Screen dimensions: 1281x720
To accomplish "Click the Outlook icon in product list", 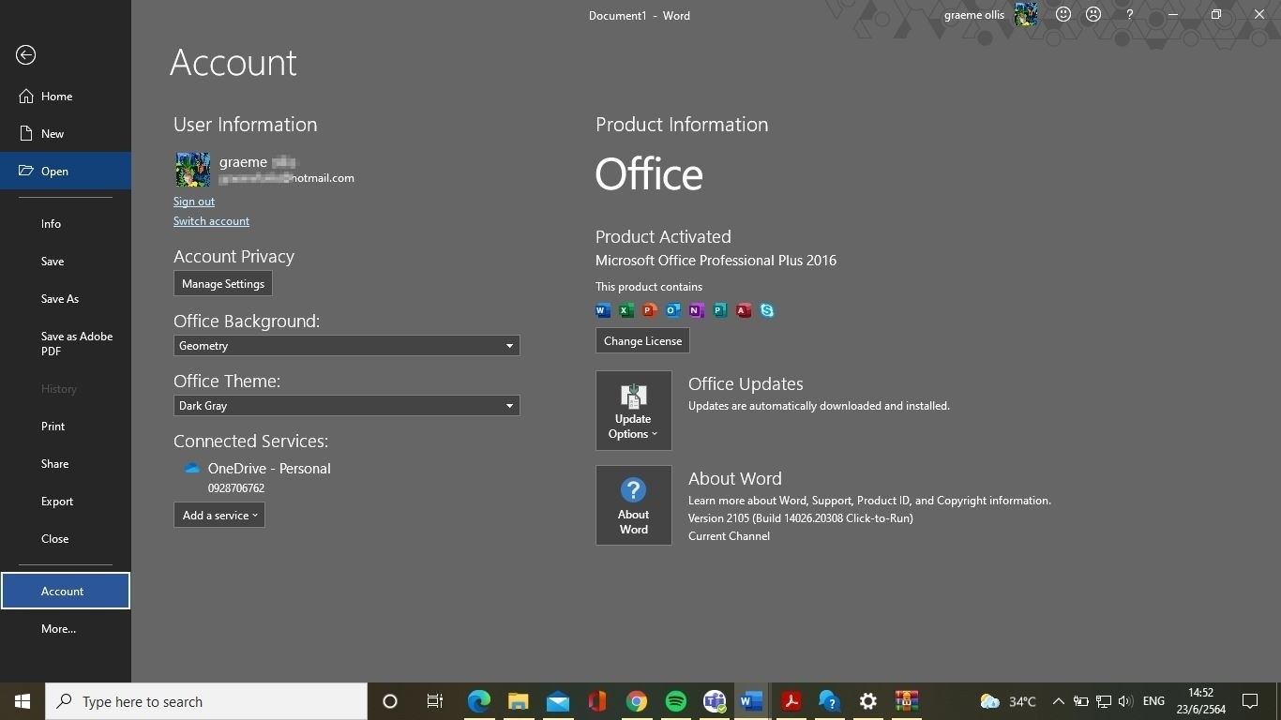I will coord(673,310).
